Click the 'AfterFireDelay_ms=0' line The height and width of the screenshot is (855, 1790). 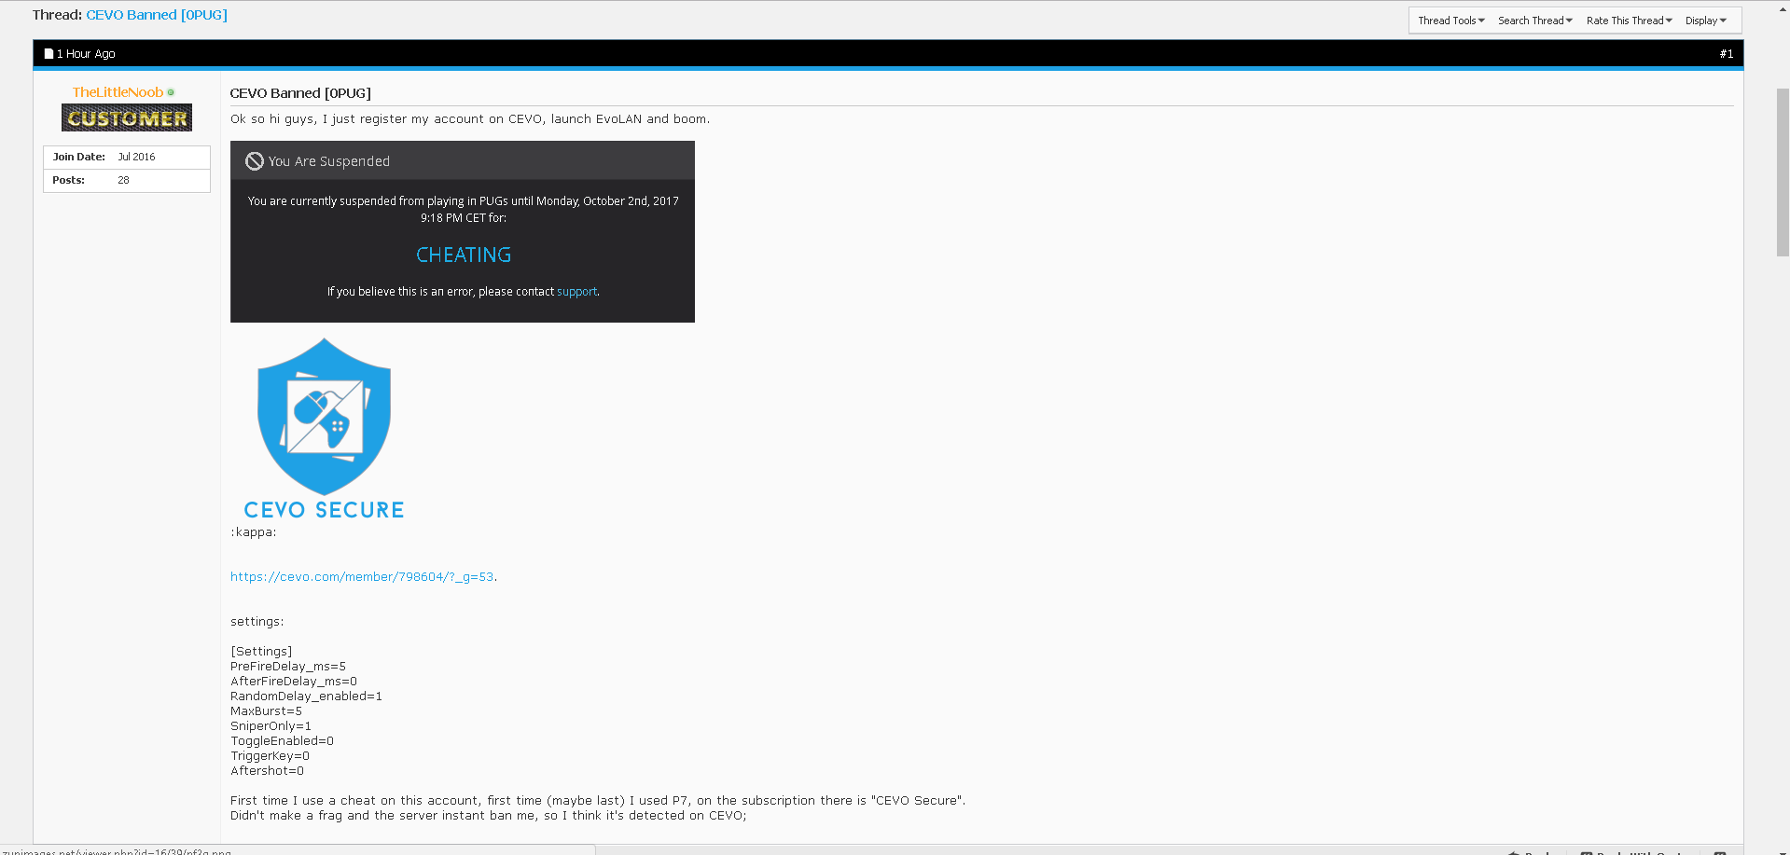coord(294,682)
